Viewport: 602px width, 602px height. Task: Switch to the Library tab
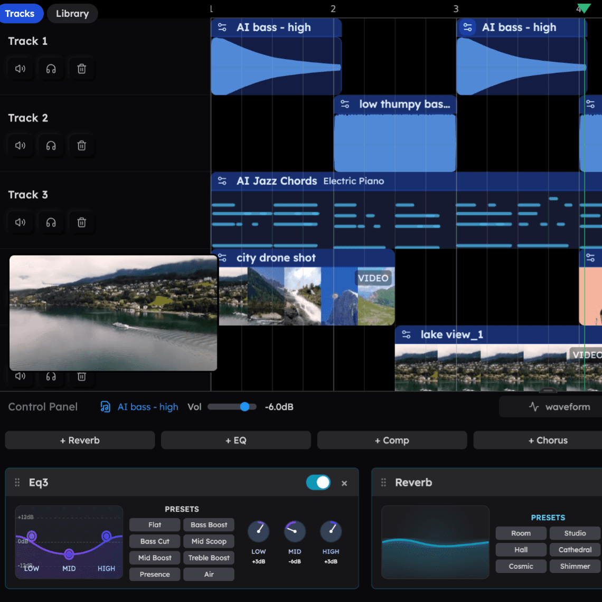[x=72, y=14]
